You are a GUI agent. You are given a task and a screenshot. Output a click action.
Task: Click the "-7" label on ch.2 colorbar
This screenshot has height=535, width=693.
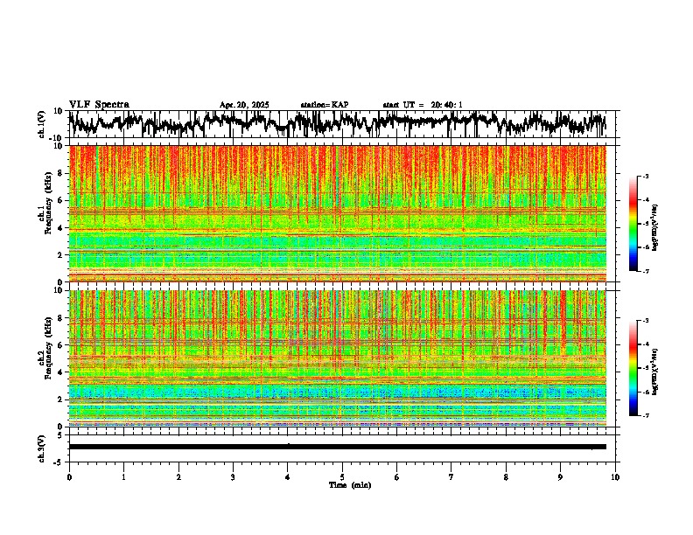[645, 415]
